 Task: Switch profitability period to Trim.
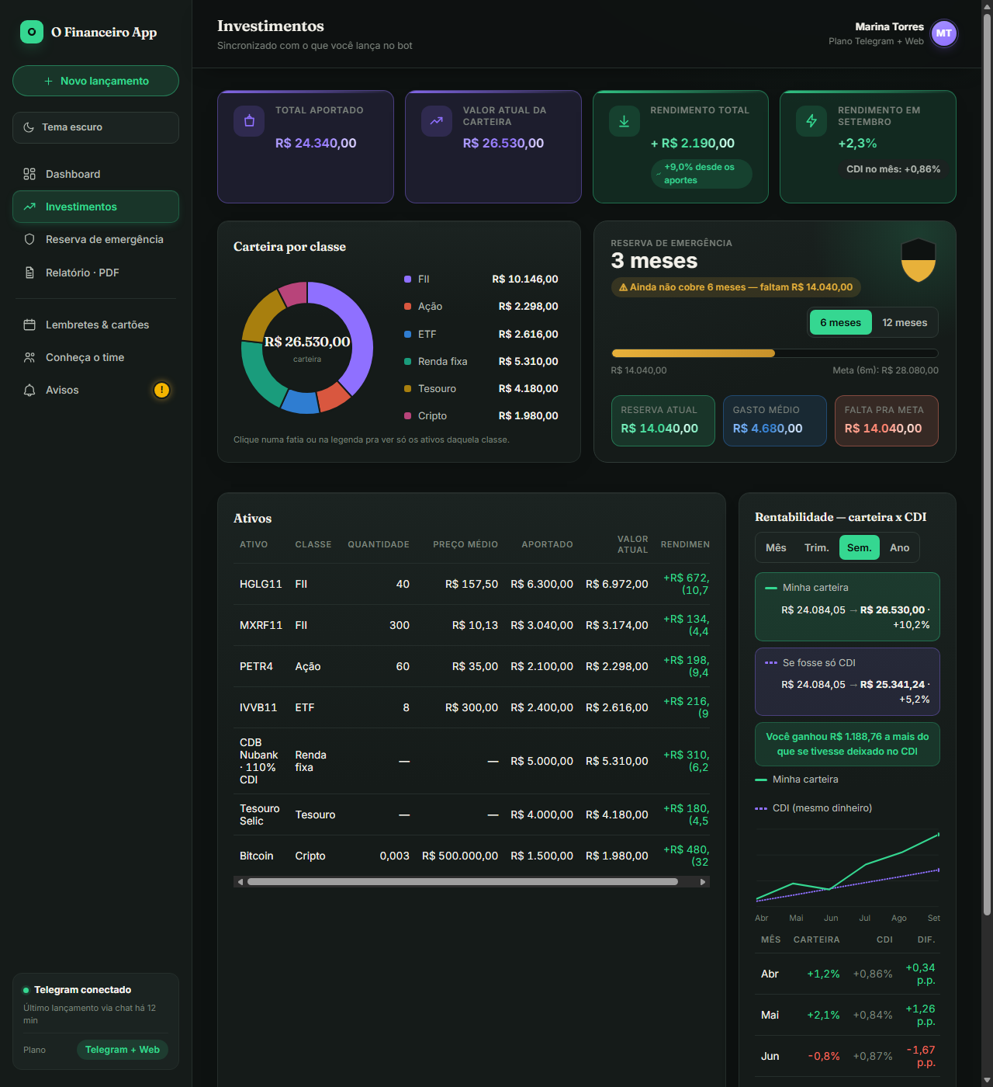(817, 547)
